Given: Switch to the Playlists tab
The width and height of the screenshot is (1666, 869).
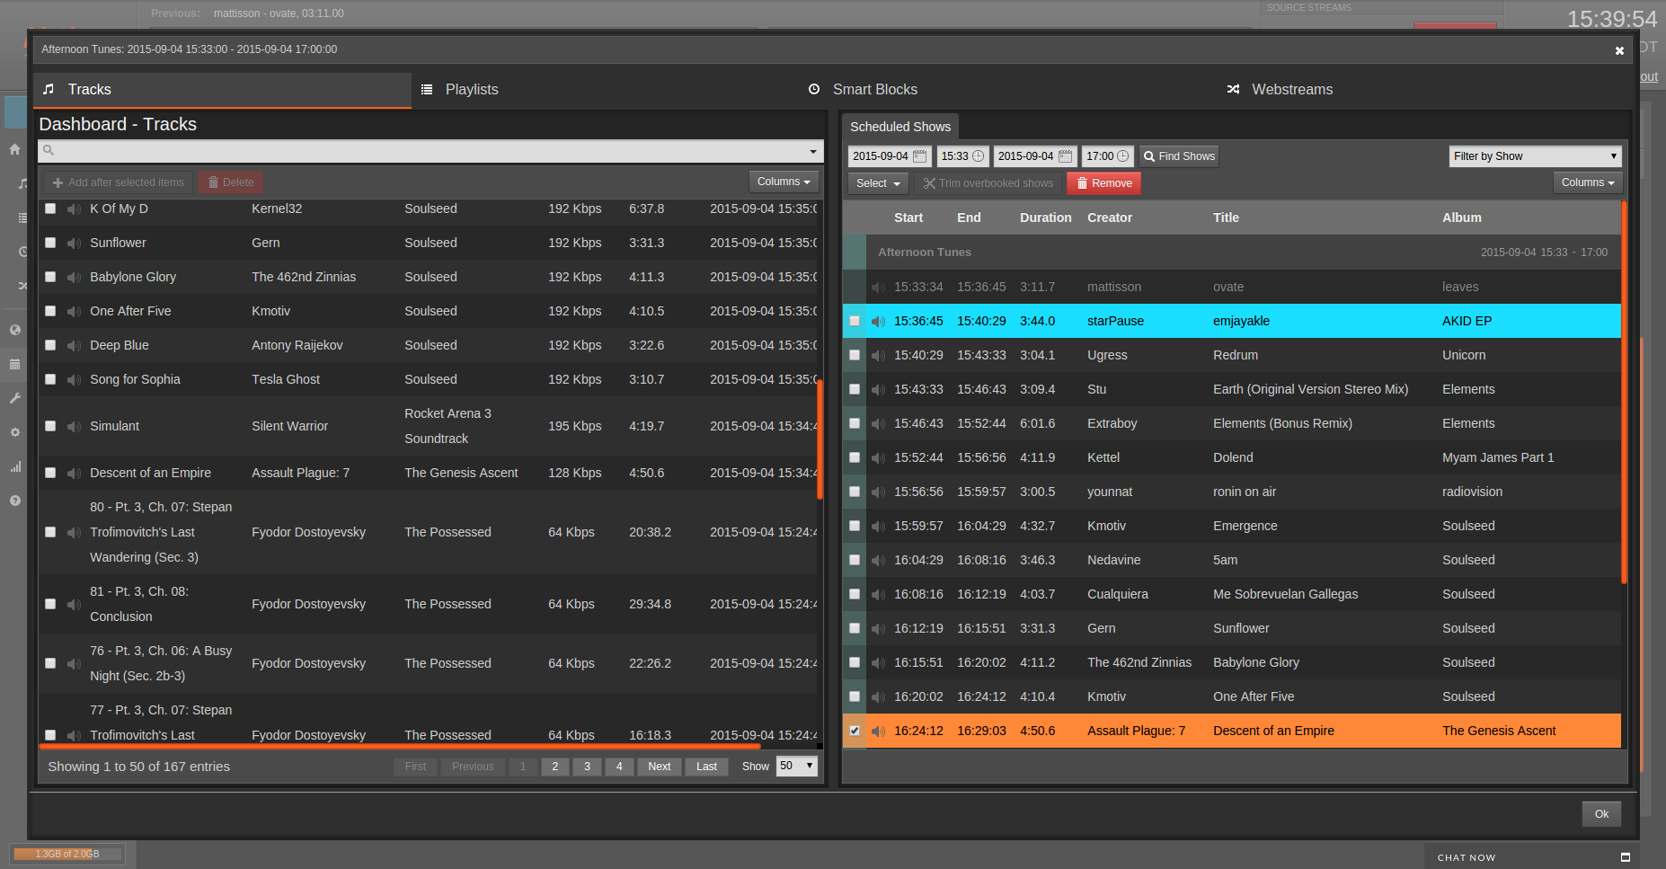Looking at the screenshot, I should point(471,90).
